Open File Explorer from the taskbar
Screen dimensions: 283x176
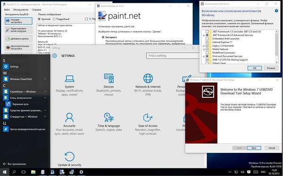(33, 172)
